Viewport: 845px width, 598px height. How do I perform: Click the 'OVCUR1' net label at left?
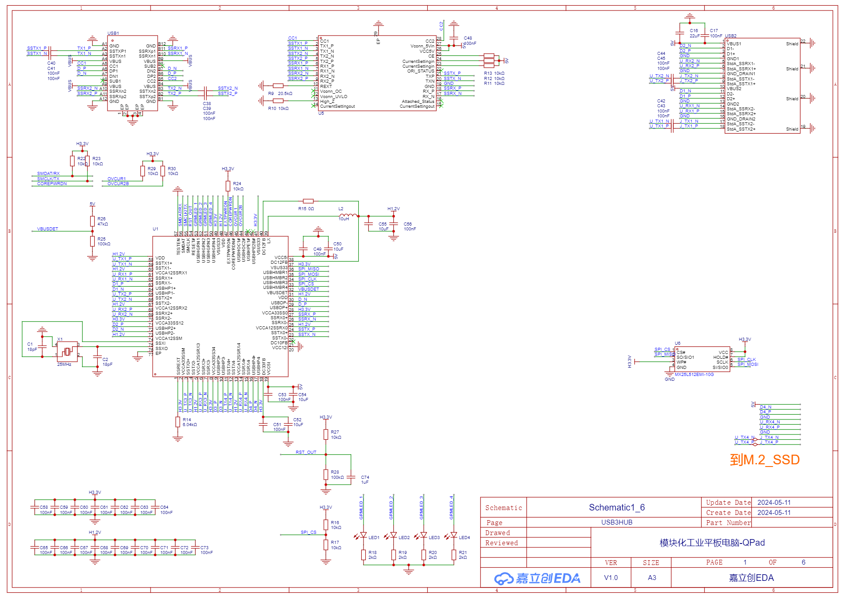point(117,179)
